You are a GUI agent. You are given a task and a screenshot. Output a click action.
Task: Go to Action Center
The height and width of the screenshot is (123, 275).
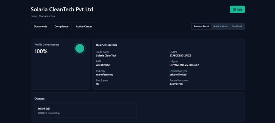(x=84, y=26)
